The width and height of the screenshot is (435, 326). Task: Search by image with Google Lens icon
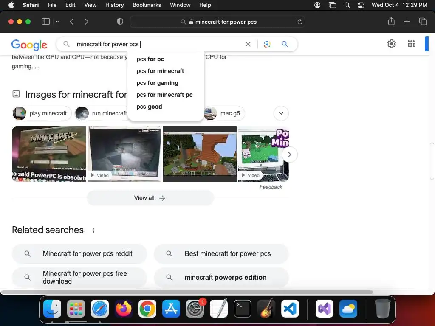click(267, 44)
